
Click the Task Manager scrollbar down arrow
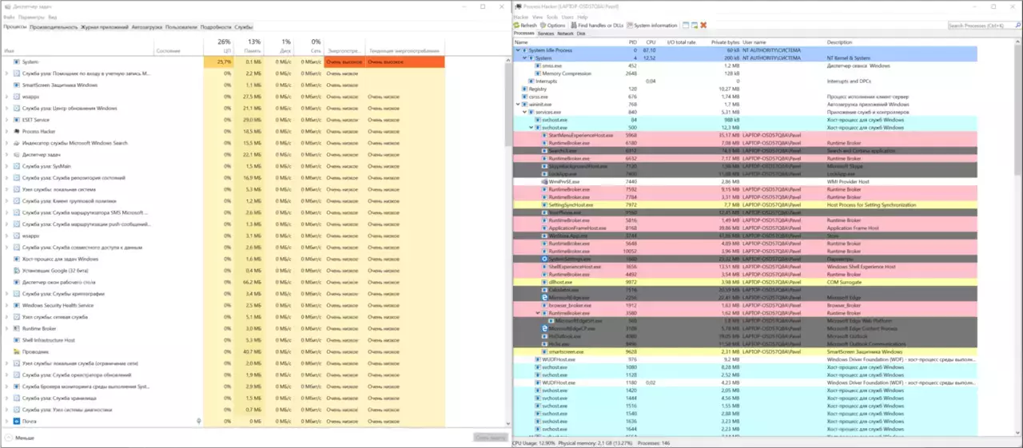point(508,424)
